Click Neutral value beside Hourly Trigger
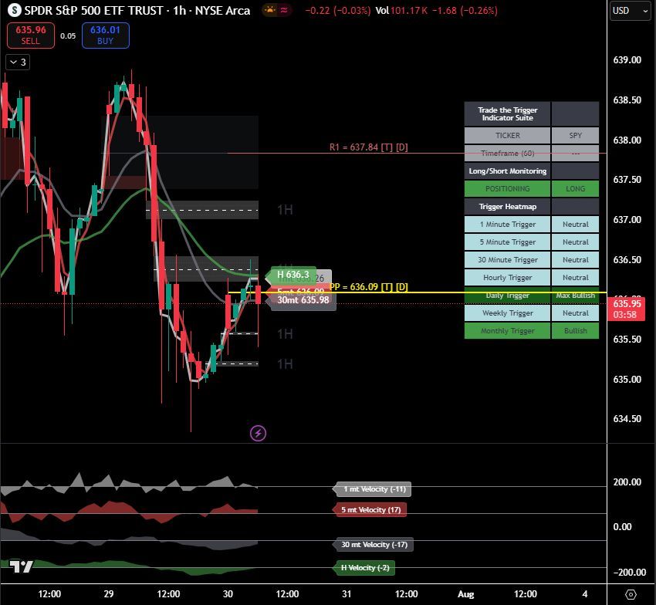The image size is (656, 605). click(x=575, y=277)
